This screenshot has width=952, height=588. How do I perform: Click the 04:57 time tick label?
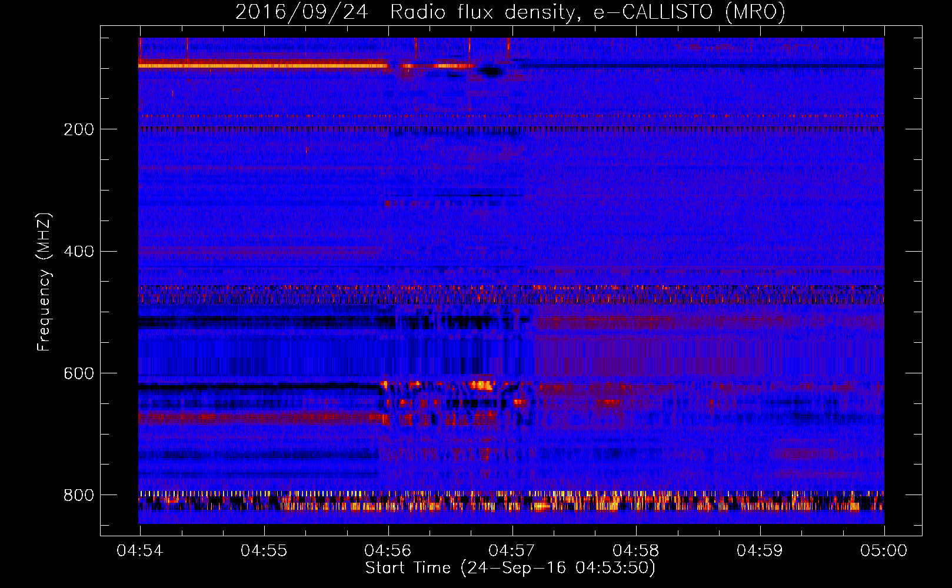tap(512, 551)
